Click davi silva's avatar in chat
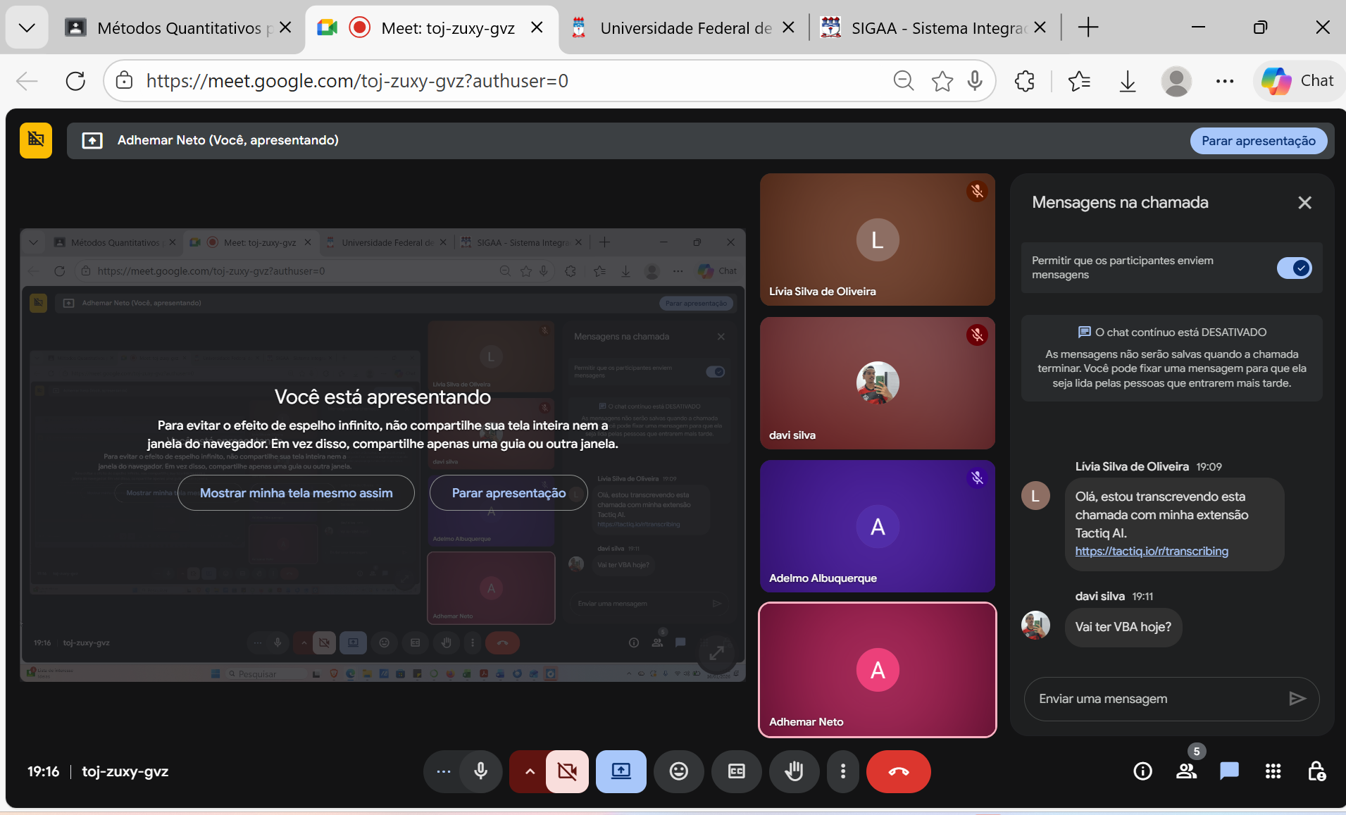 1035,626
